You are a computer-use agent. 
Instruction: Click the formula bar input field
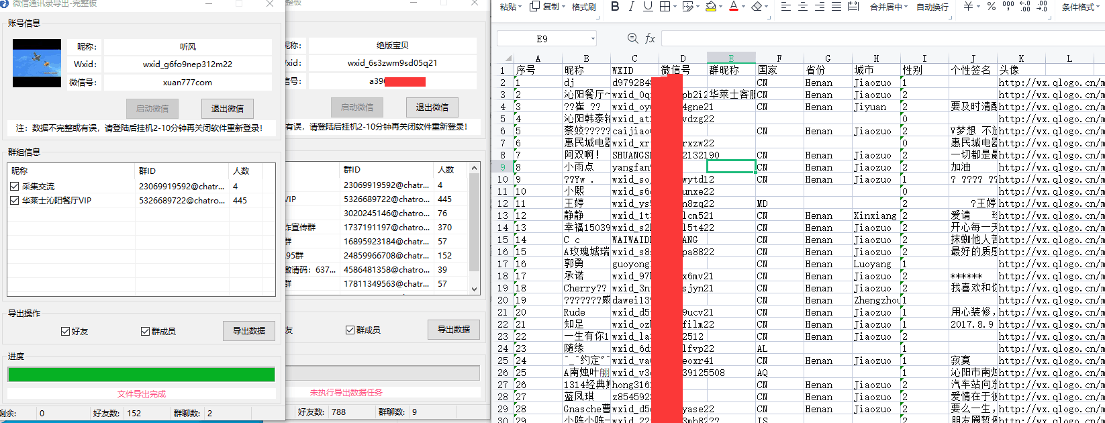coord(883,38)
